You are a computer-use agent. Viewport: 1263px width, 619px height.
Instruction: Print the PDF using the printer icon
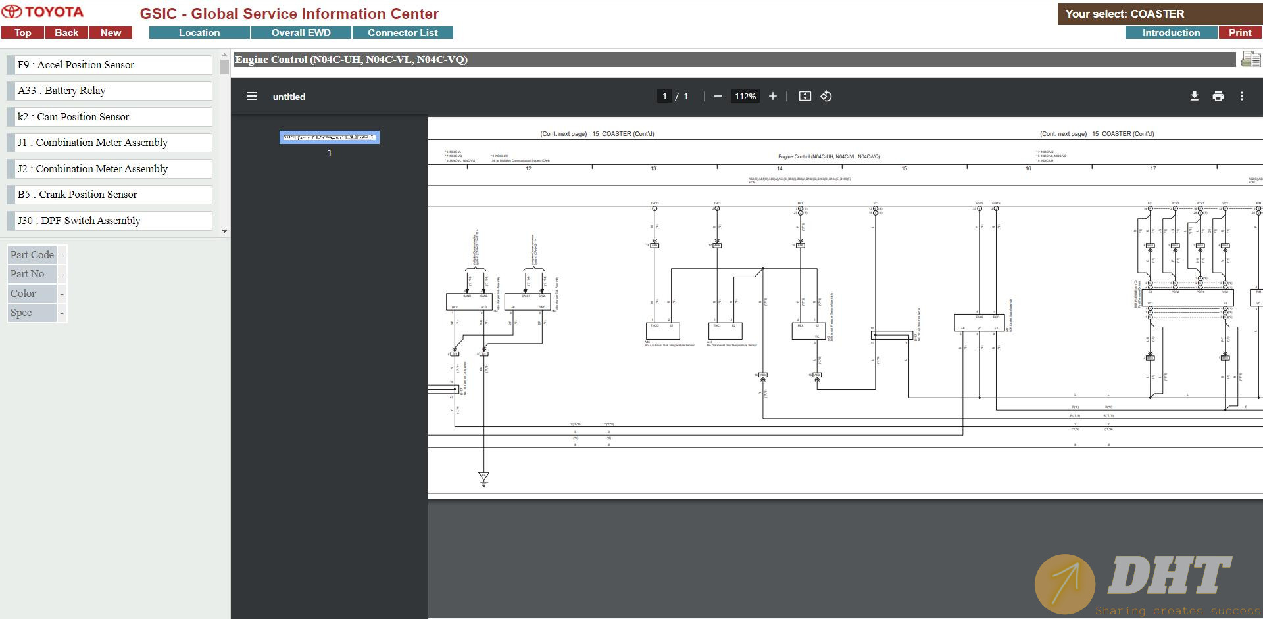(1218, 96)
